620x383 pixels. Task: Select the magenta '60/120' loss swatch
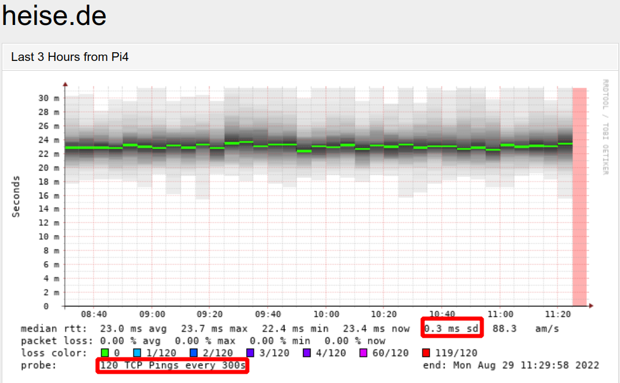pyautogui.click(x=363, y=353)
